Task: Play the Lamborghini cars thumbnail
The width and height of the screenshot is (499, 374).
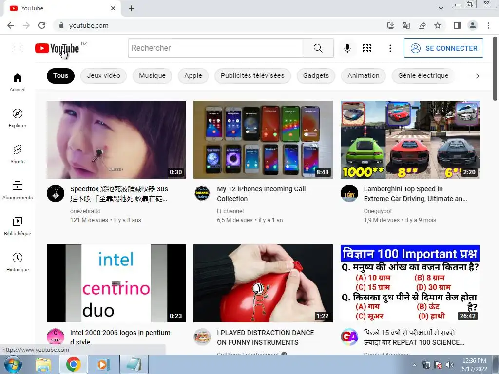Action: (x=410, y=140)
